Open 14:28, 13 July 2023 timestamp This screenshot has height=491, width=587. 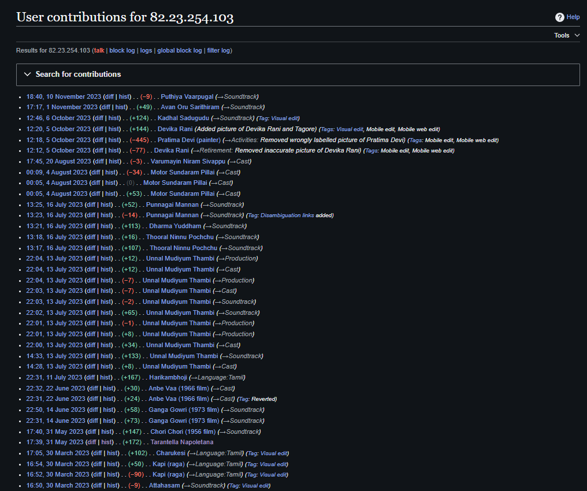pos(54,366)
